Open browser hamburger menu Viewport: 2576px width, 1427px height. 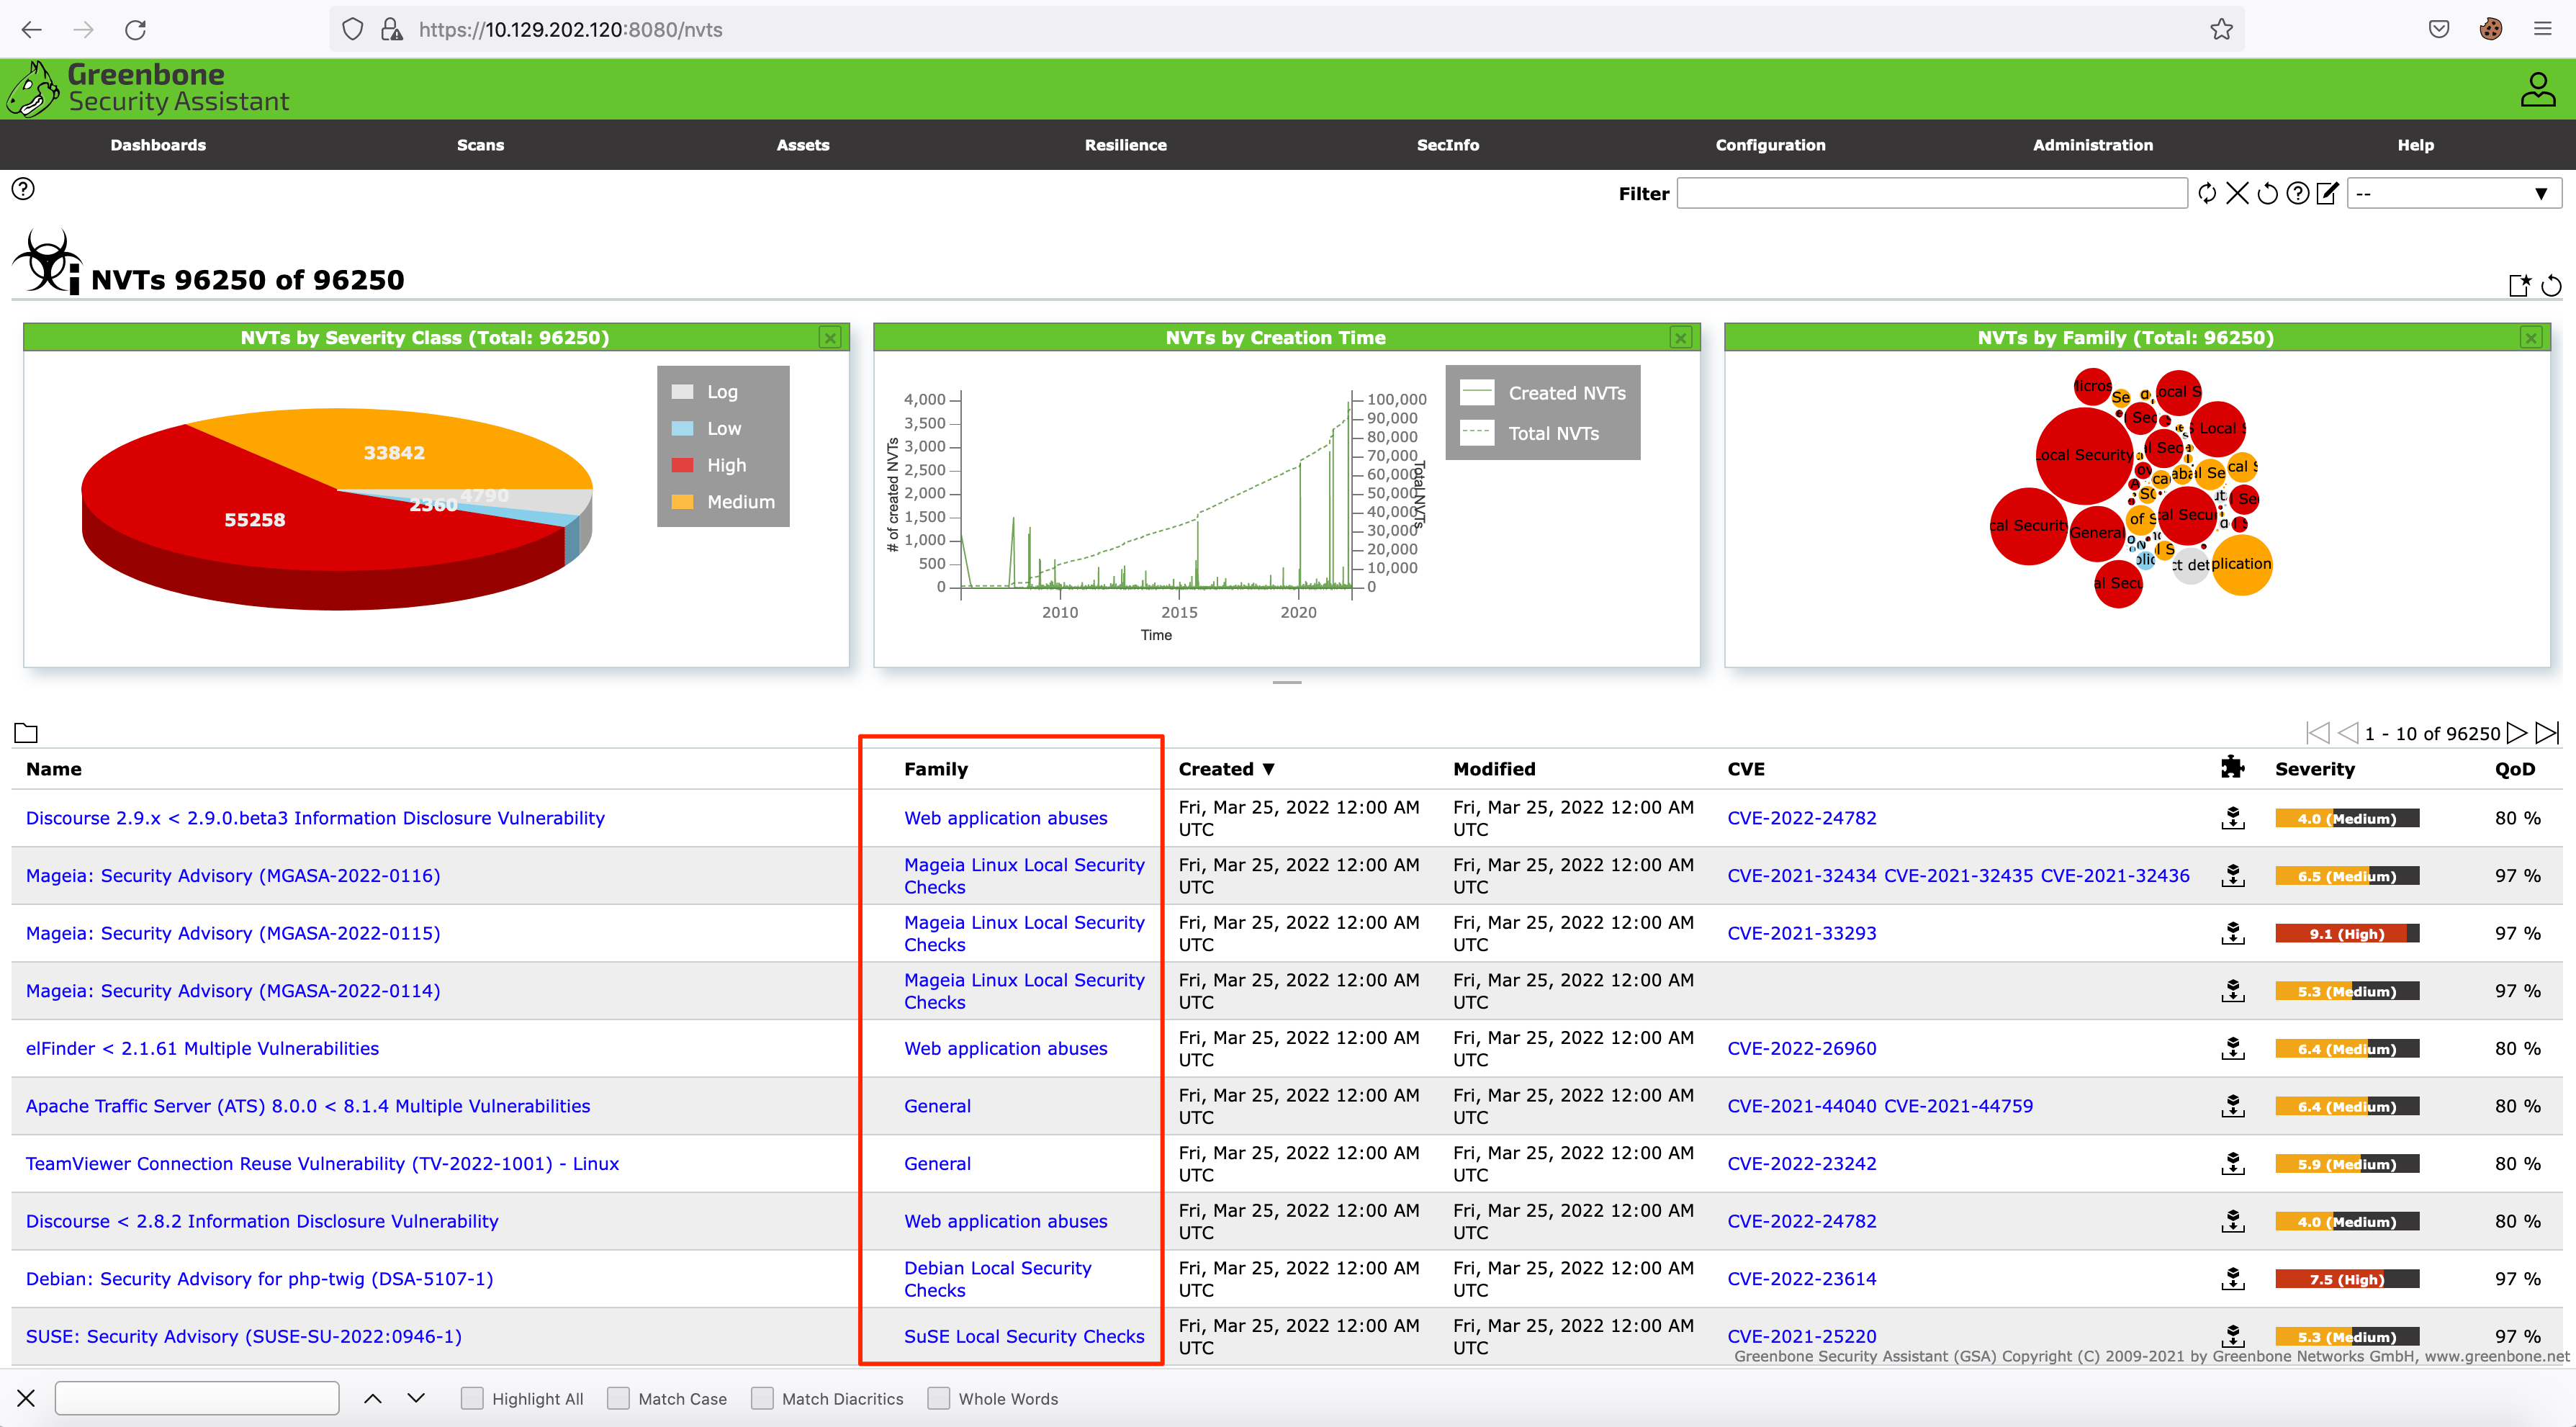[2542, 29]
